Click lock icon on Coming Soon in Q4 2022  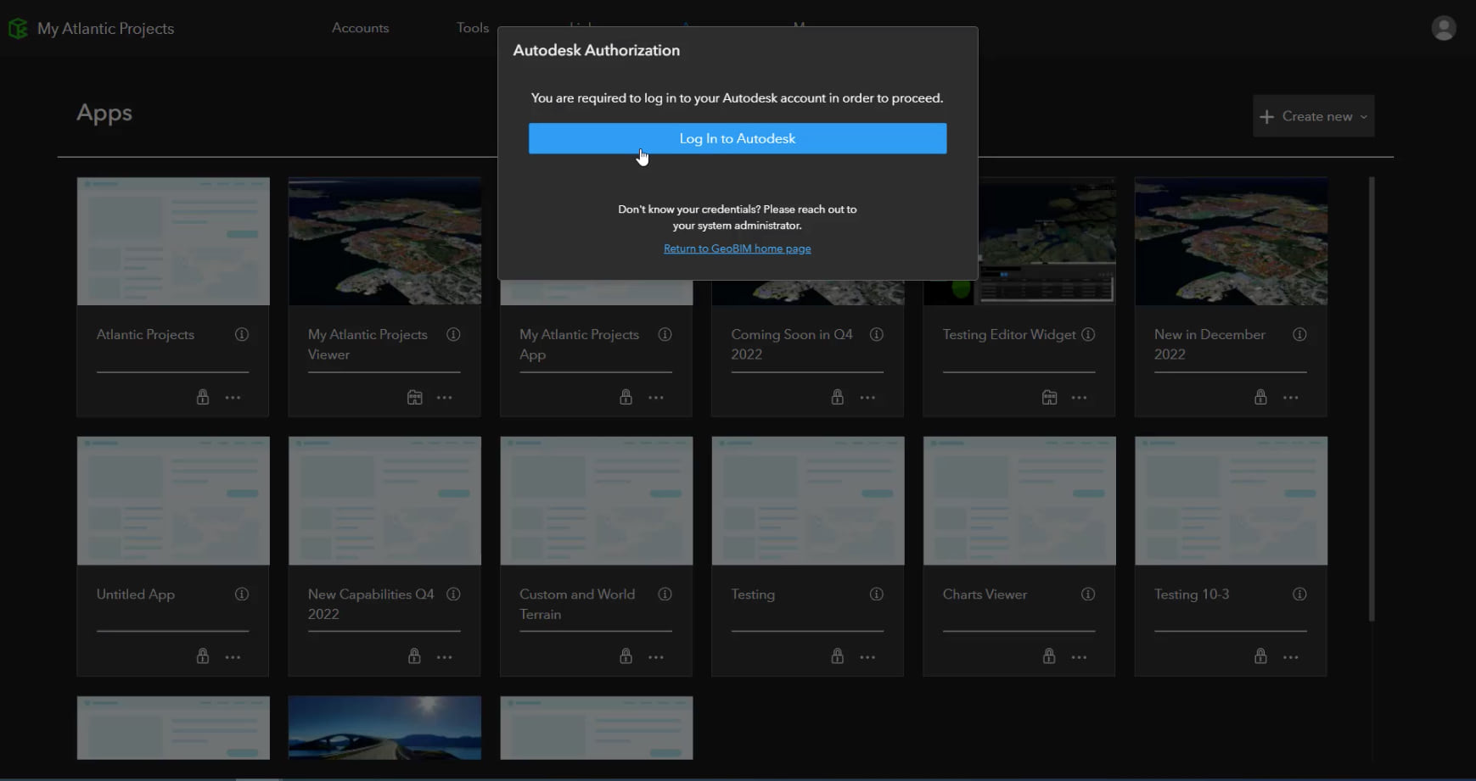[837, 397]
